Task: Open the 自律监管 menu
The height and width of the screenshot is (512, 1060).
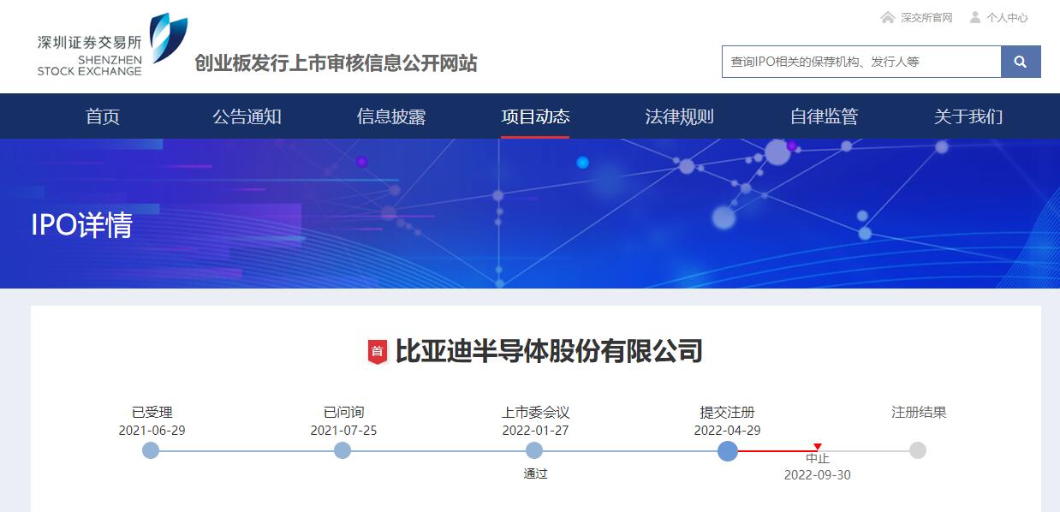Action: point(824,116)
